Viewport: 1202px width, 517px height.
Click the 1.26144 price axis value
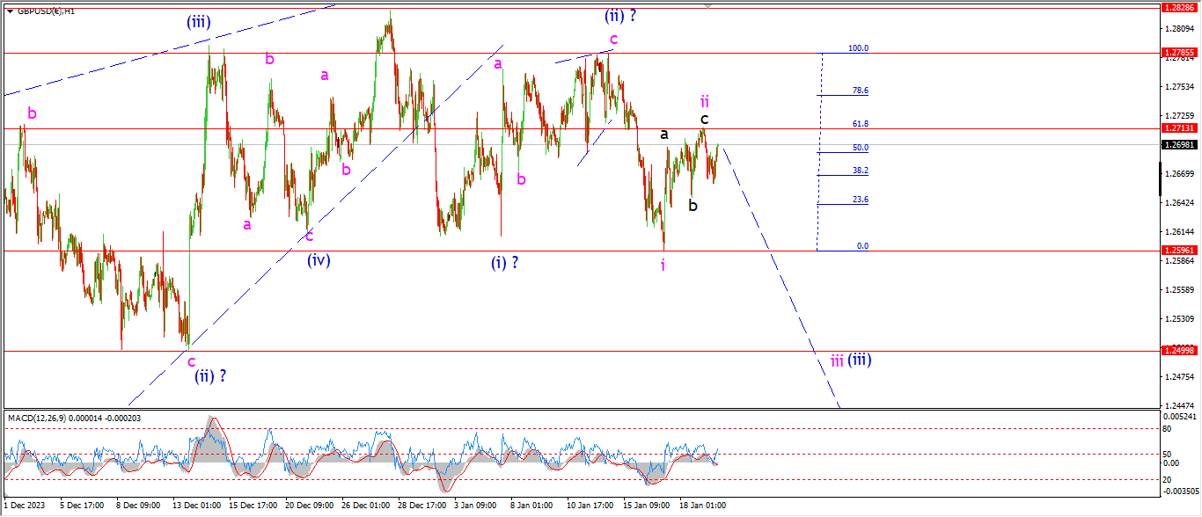pos(1179,232)
